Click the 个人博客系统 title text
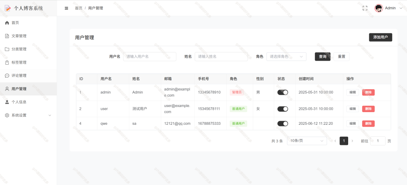The width and height of the screenshot is (407, 185). 28,8
